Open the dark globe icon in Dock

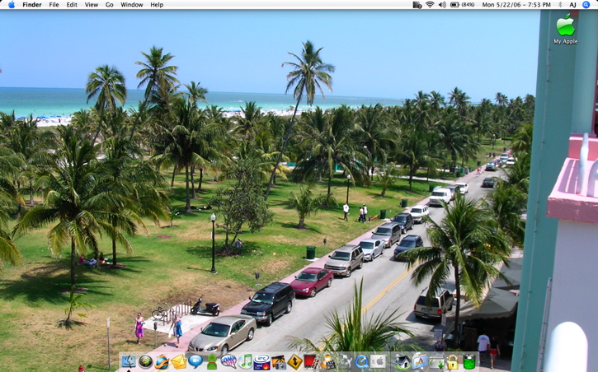(145, 361)
